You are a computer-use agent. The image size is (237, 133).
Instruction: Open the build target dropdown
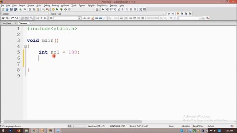coord(94,9)
